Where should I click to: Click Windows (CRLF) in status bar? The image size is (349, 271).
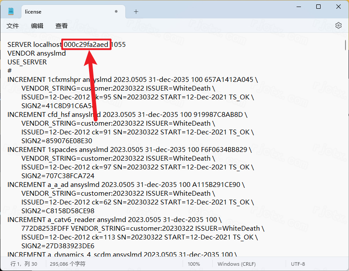click(237, 264)
